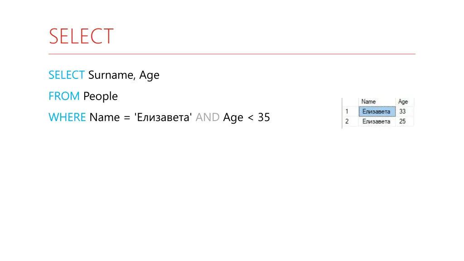
Task: Click the gray AND operator
Action: tap(208, 117)
